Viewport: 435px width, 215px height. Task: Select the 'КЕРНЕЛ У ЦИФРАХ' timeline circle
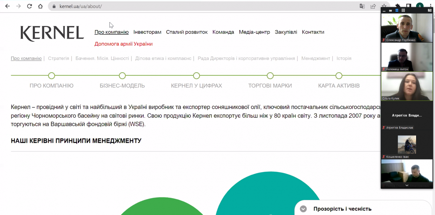pos(196,75)
